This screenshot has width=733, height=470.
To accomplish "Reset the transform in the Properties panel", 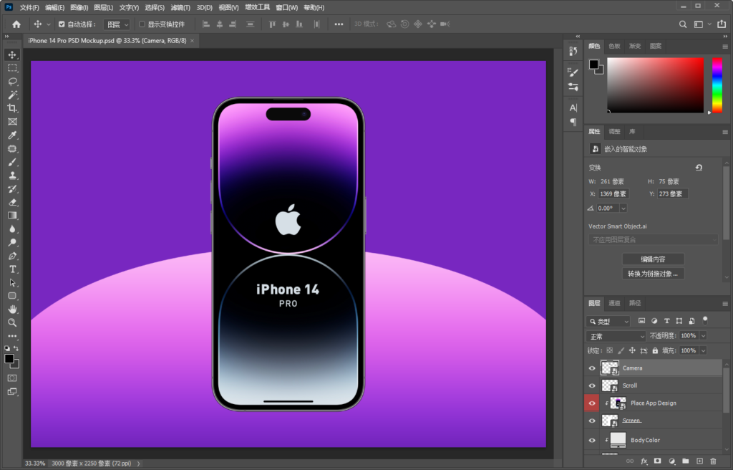I will tap(699, 168).
